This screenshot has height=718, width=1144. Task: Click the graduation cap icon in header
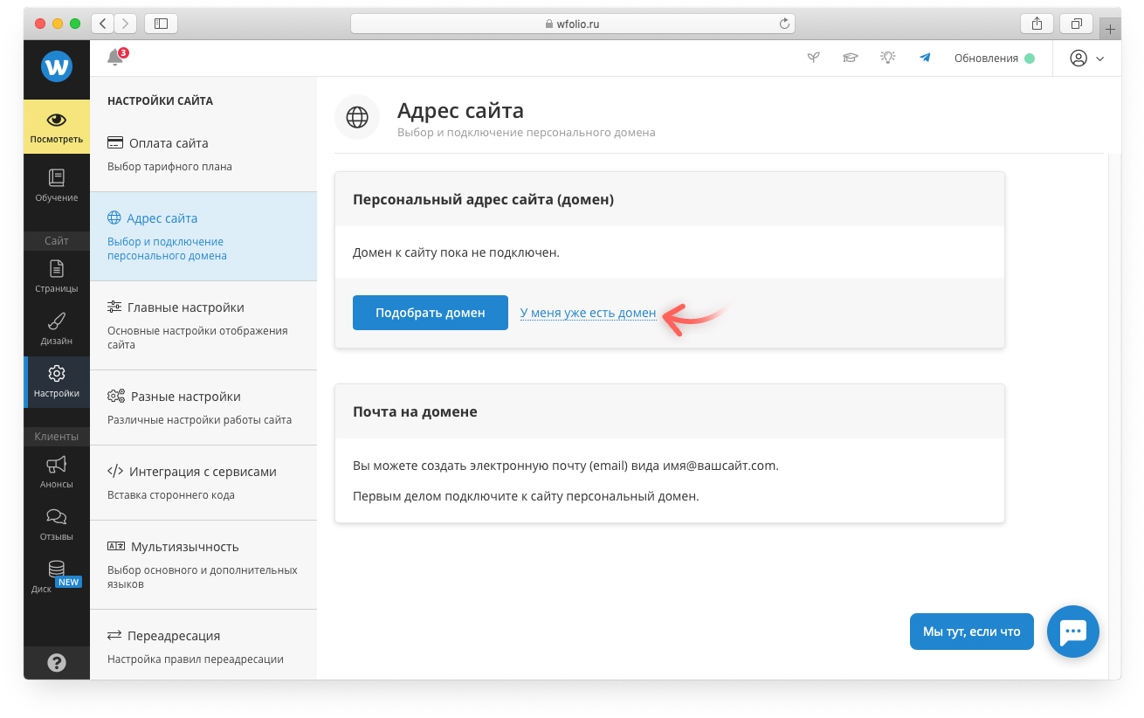pos(850,59)
